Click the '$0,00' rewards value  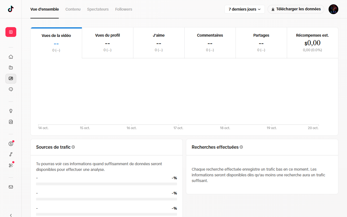[313, 43]
